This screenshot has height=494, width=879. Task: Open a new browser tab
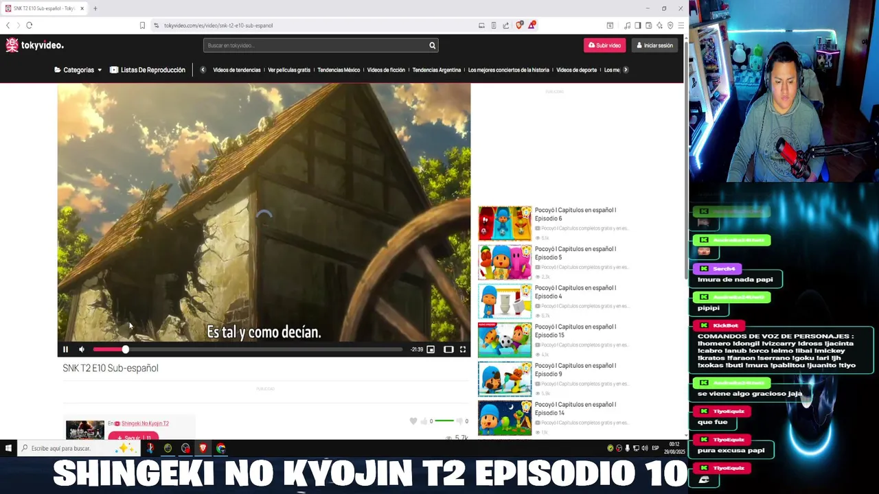tap(95, 8)
